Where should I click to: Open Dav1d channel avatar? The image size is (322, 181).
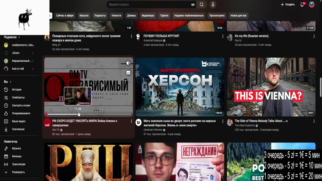[230, 37]
